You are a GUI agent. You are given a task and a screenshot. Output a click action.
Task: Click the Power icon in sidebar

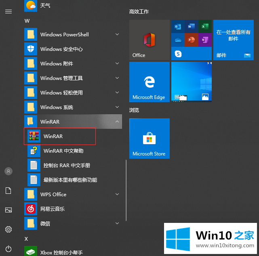tap(8, 249)
